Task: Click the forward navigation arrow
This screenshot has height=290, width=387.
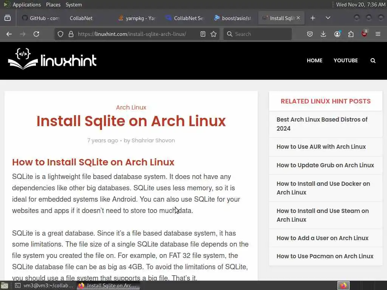Action: coord(23,34)
